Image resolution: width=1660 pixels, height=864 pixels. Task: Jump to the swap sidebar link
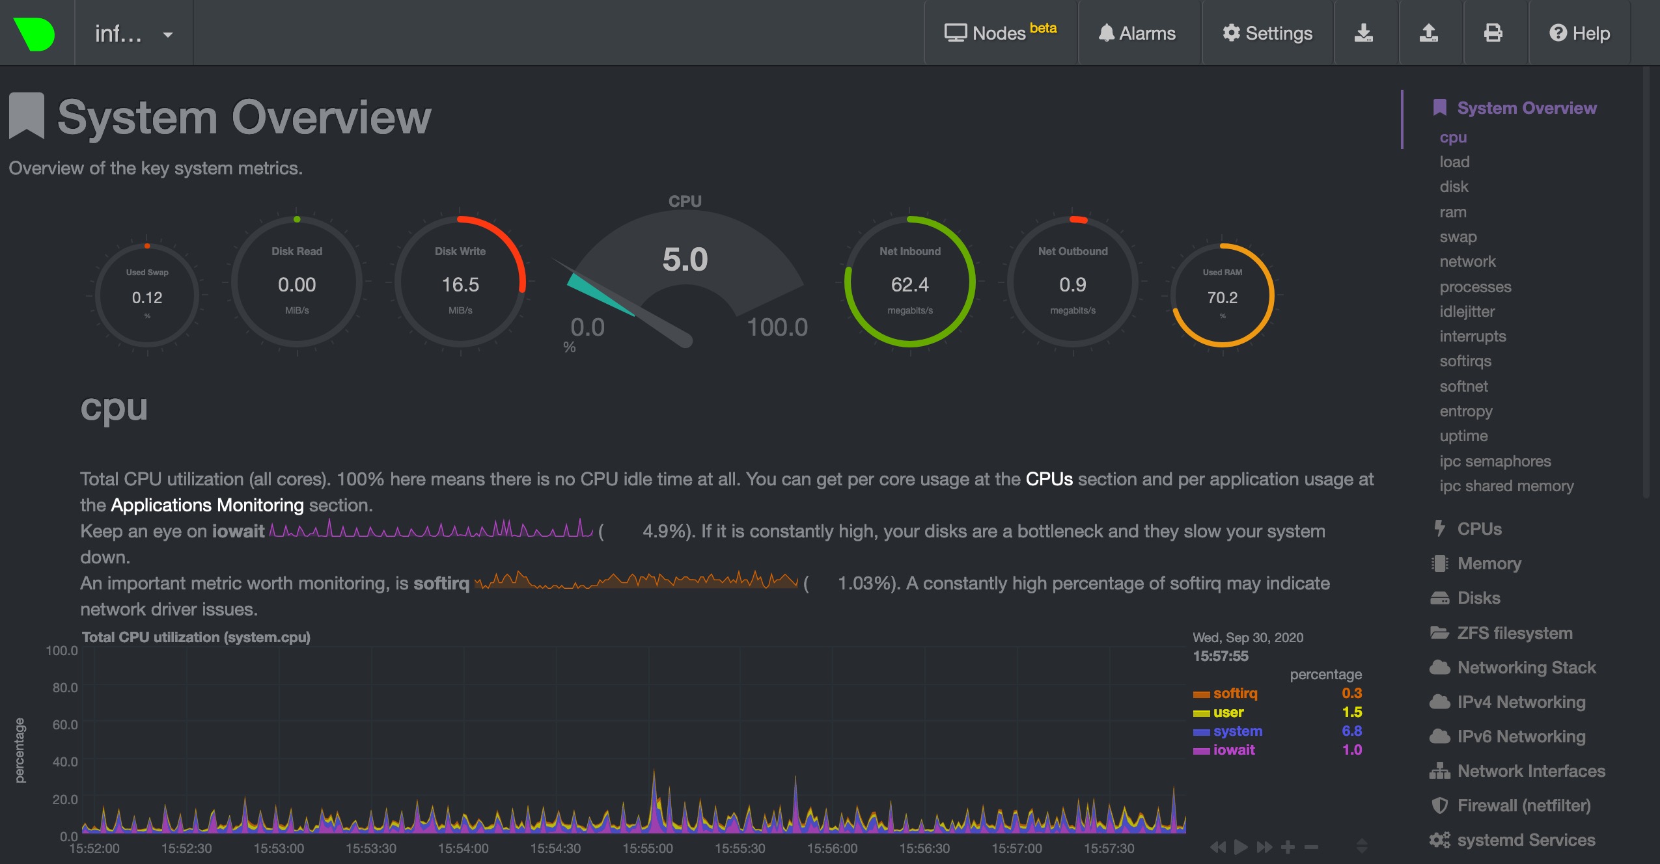pos(1458,237)
